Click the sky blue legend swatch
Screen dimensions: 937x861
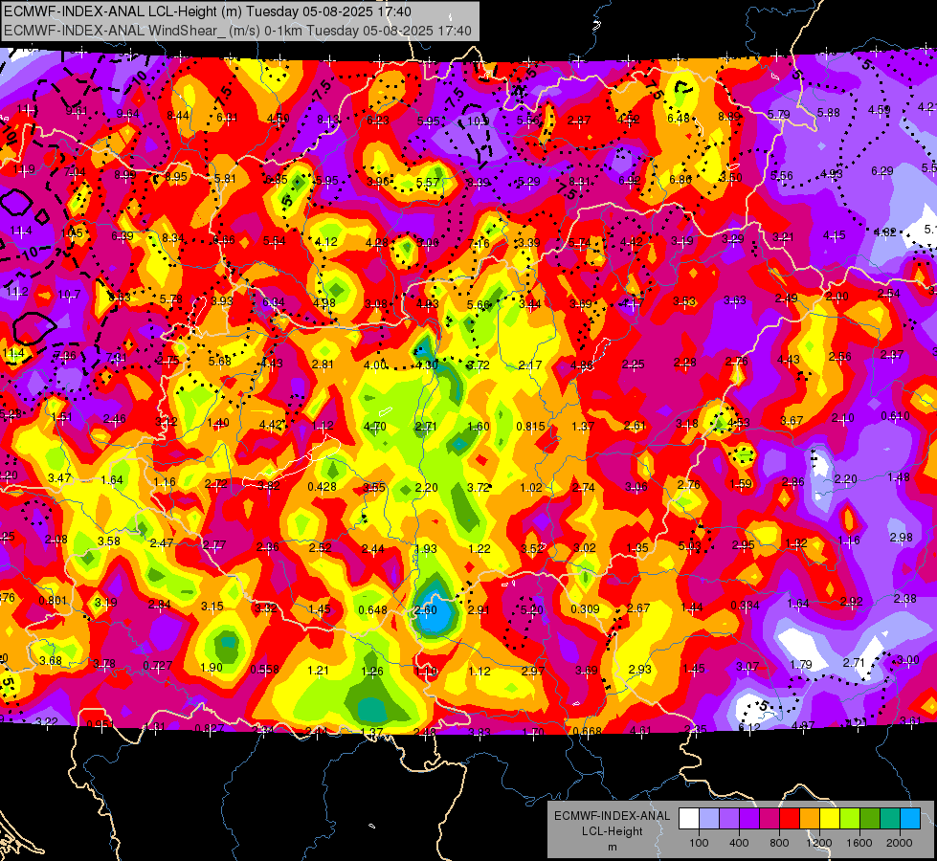click(x=911, y=819)
